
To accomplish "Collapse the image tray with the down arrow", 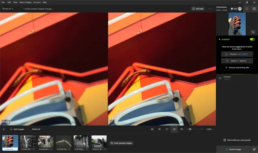I will 4,129.
